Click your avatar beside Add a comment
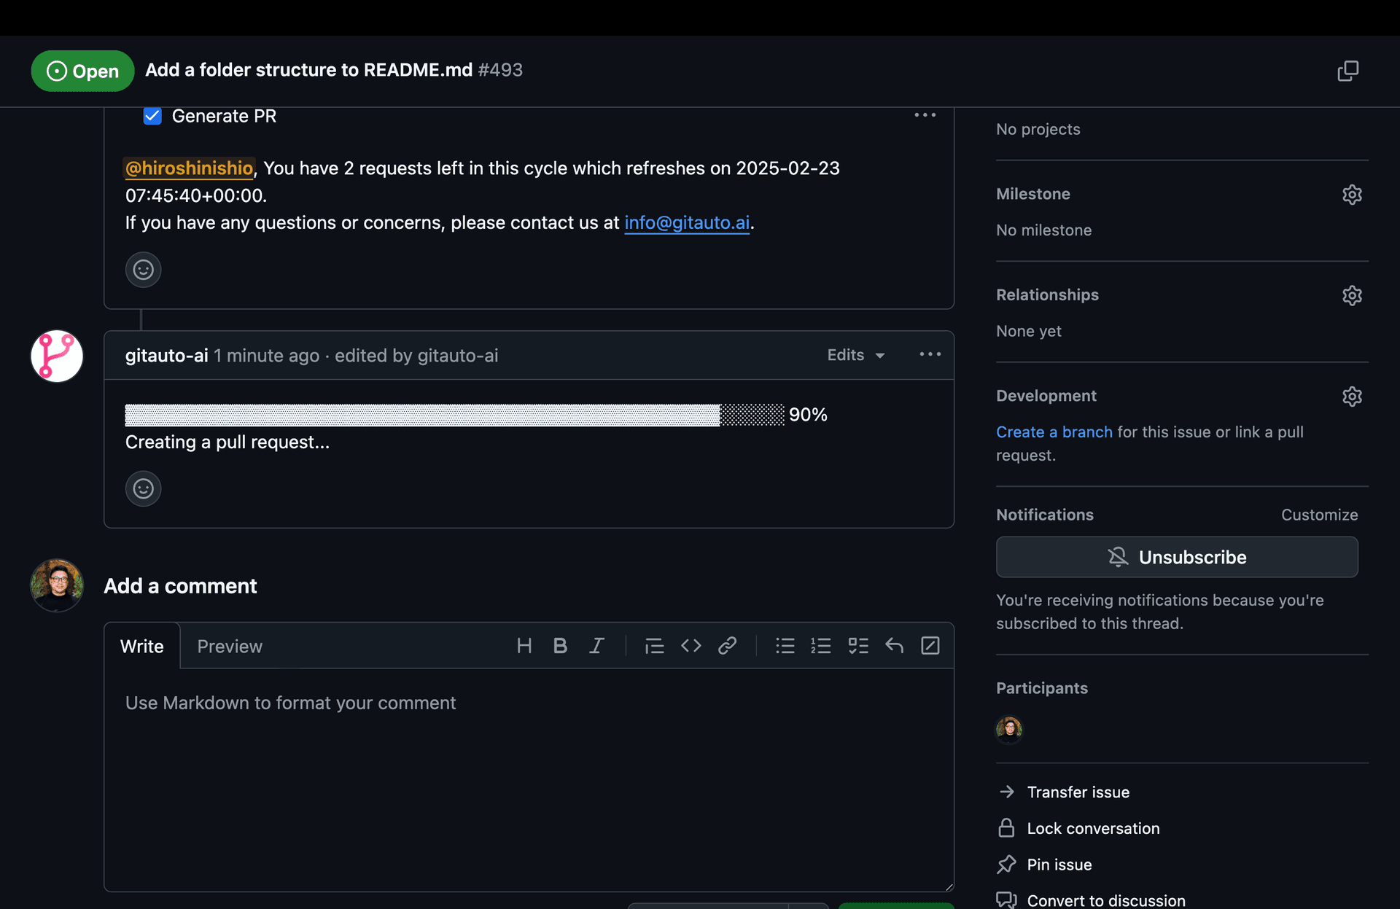The image size is (1400, 909). click(57, 585)
